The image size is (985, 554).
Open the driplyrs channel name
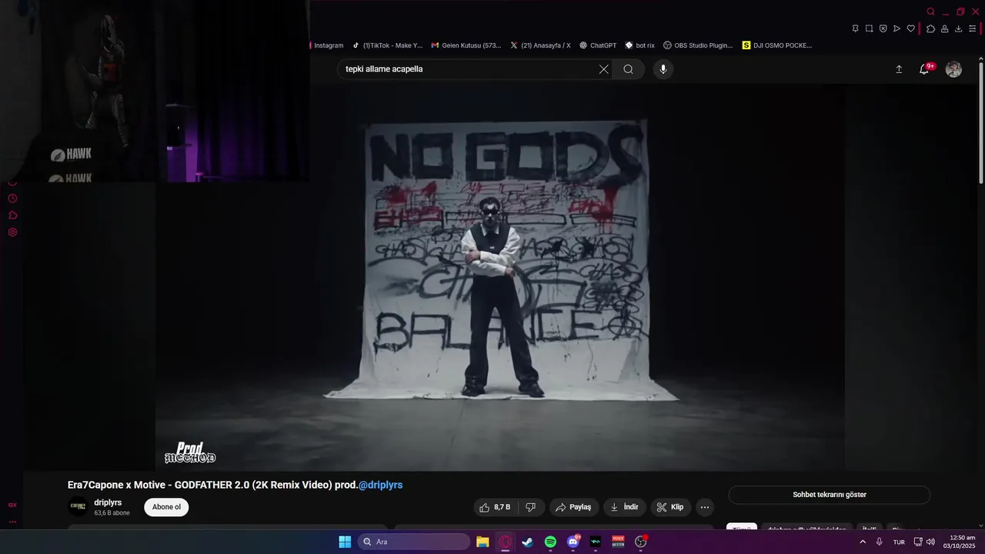pyautogui.click(x=108, y=502)
